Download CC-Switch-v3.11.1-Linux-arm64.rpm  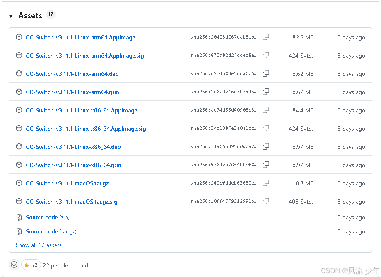pos(72,92)
